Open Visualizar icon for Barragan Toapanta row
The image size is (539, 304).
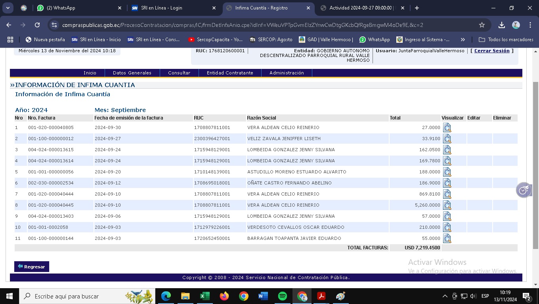447,238
